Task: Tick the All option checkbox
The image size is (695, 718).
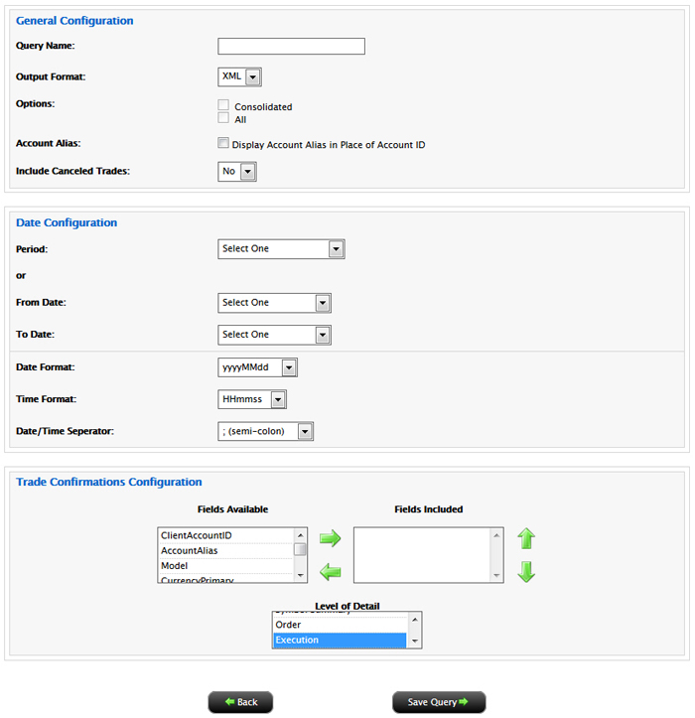Action: point(223,118)
